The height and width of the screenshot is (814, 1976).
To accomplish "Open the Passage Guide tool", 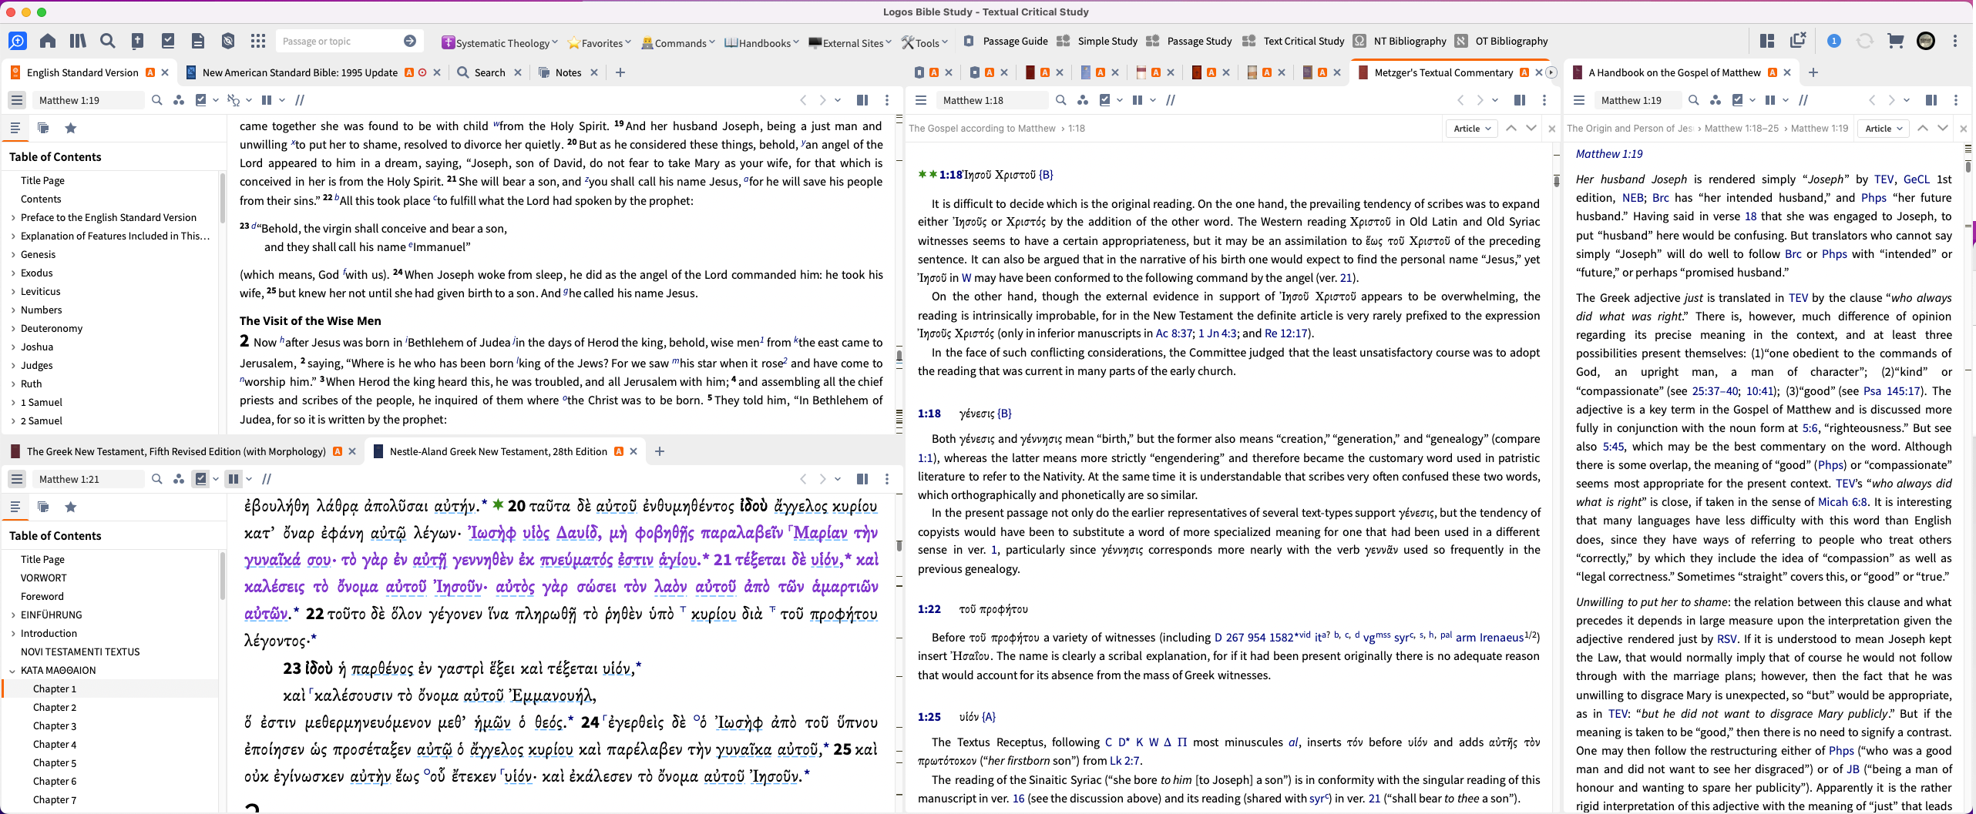I will click(1013, 41).
